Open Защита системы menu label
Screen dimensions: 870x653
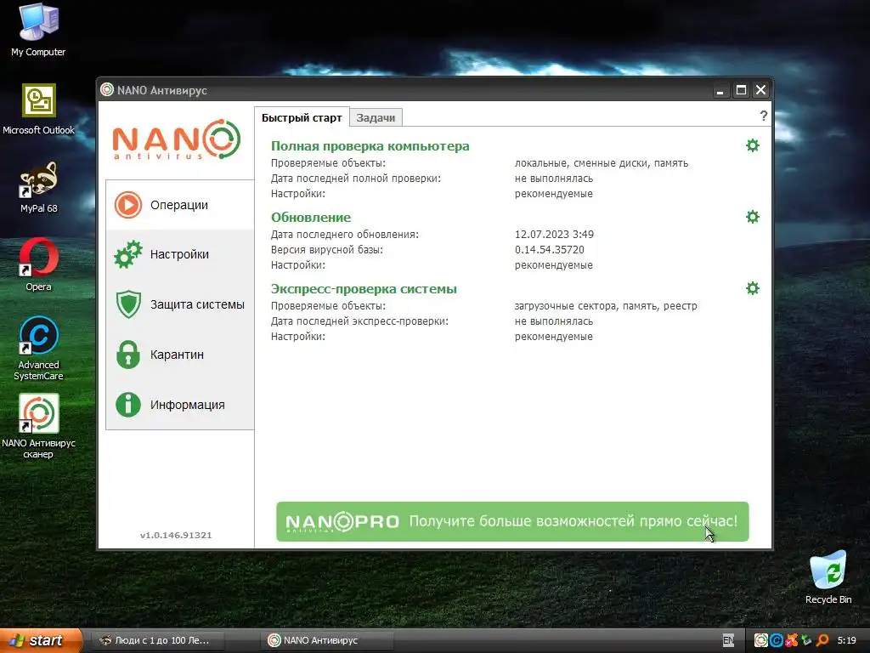tap(197, 304)
